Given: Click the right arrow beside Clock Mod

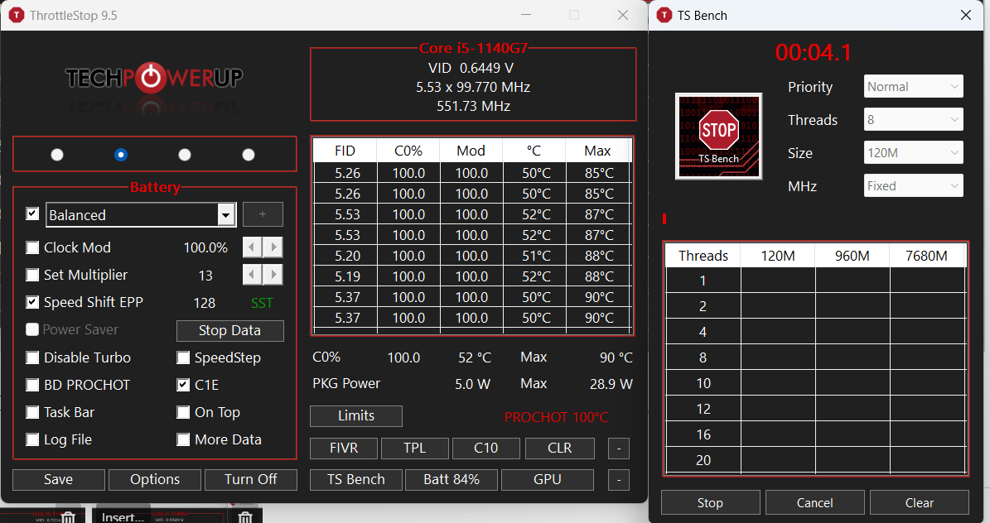Looking at the screenshot, I should tap(273, 247).
